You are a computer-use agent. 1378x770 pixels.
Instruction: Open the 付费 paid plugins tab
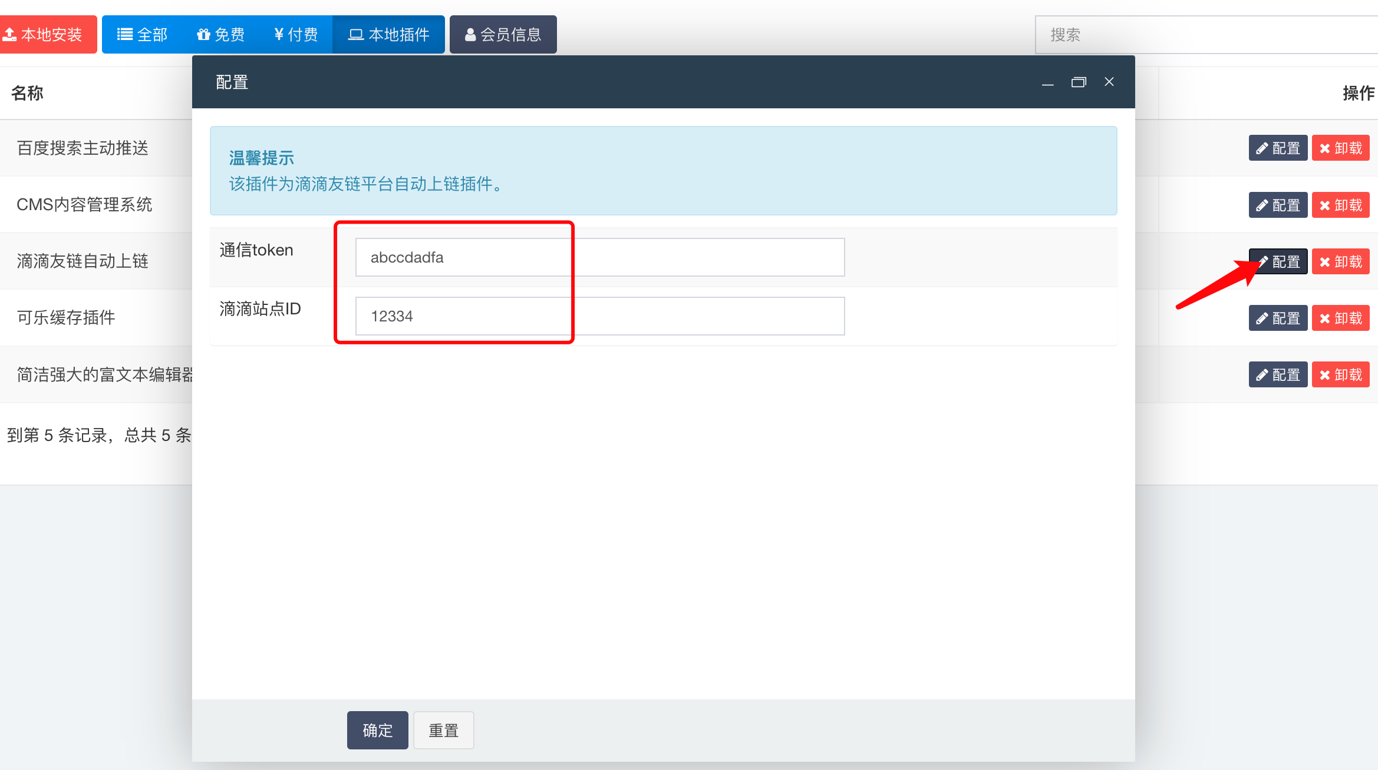tap(296, 35)
